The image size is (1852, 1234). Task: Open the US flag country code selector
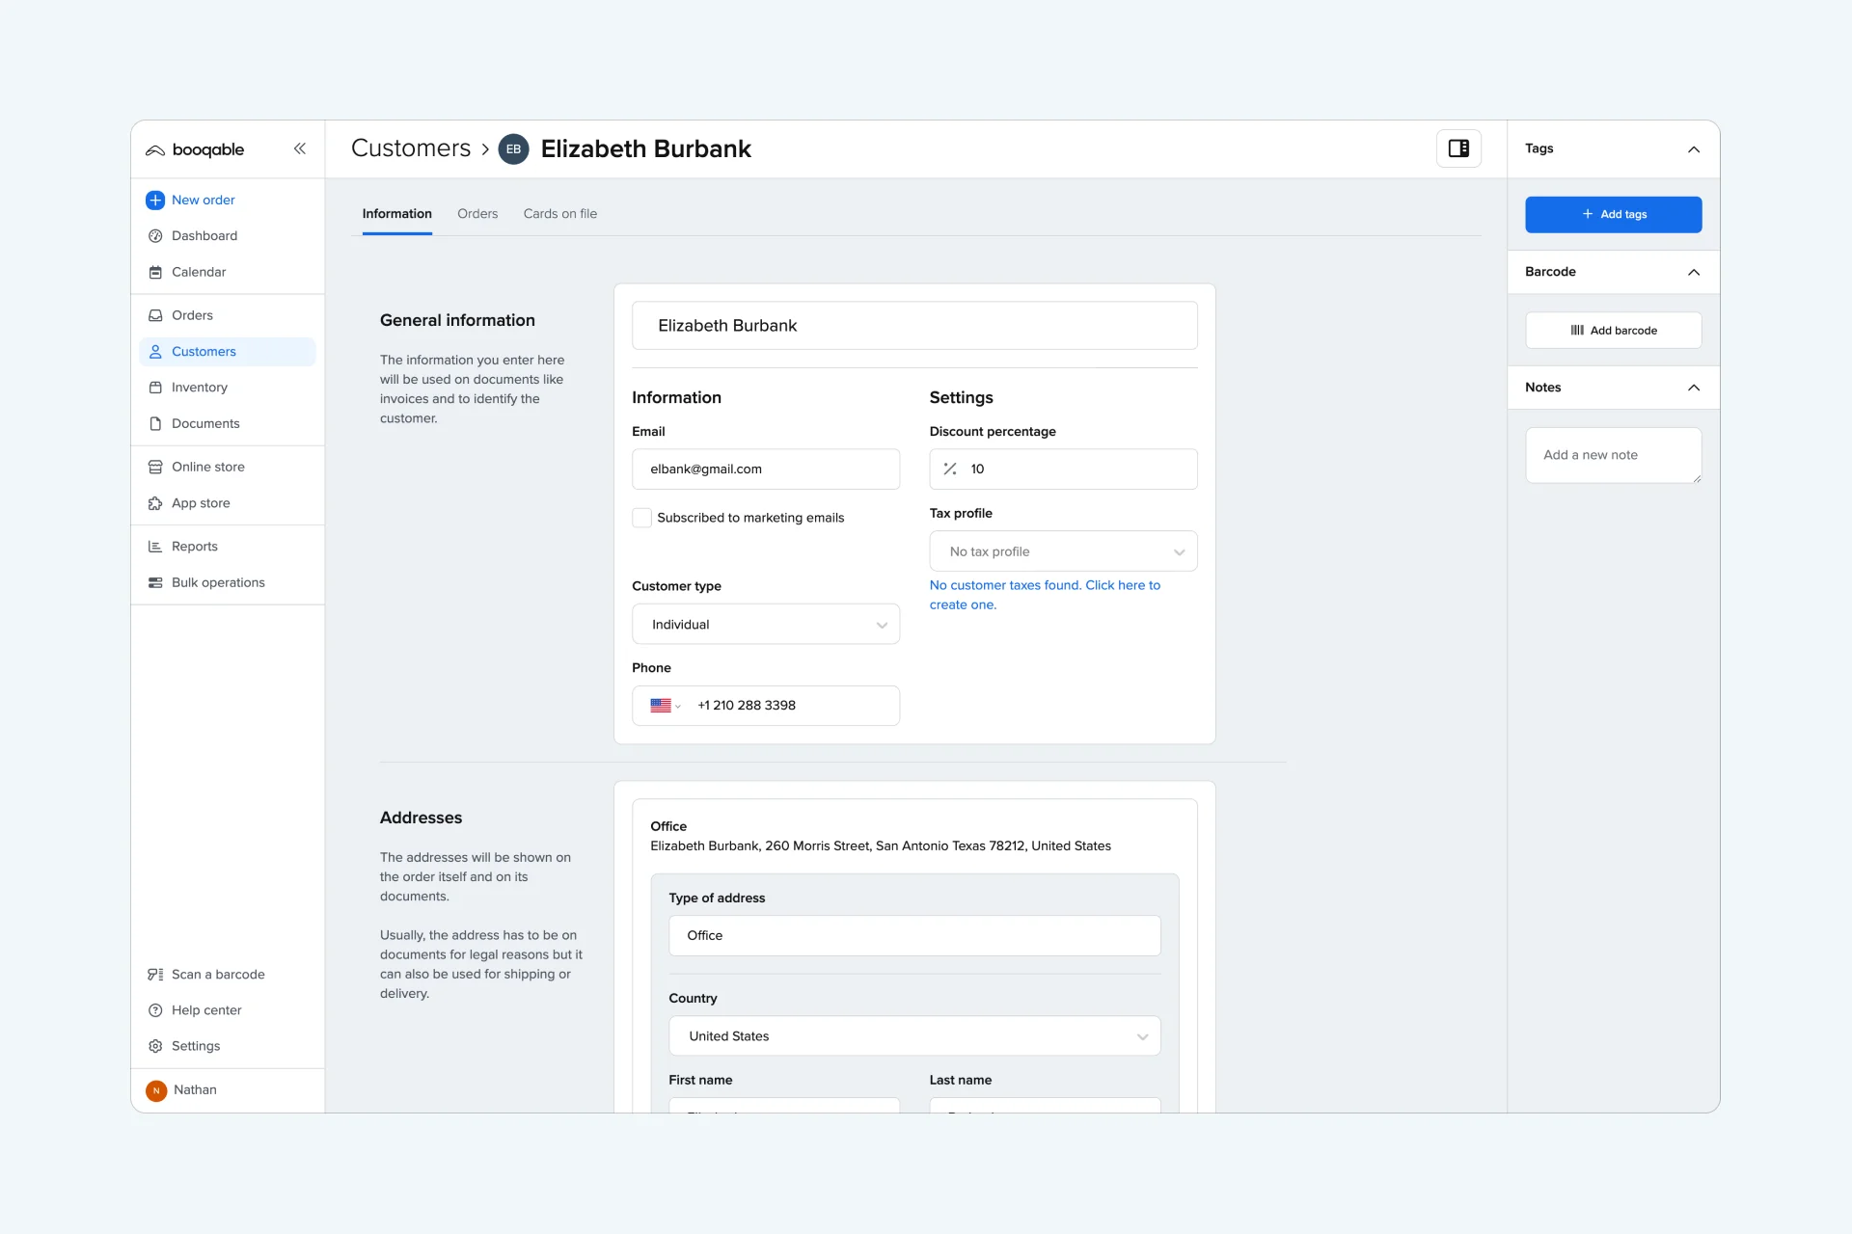666,706
